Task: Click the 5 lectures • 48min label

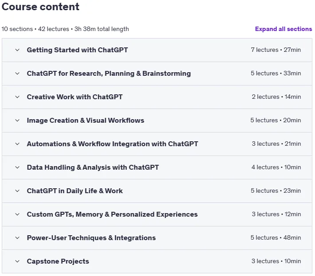Action: coord(276,238)
